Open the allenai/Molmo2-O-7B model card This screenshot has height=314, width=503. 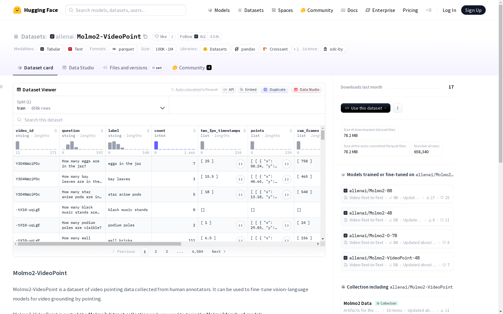397,239
